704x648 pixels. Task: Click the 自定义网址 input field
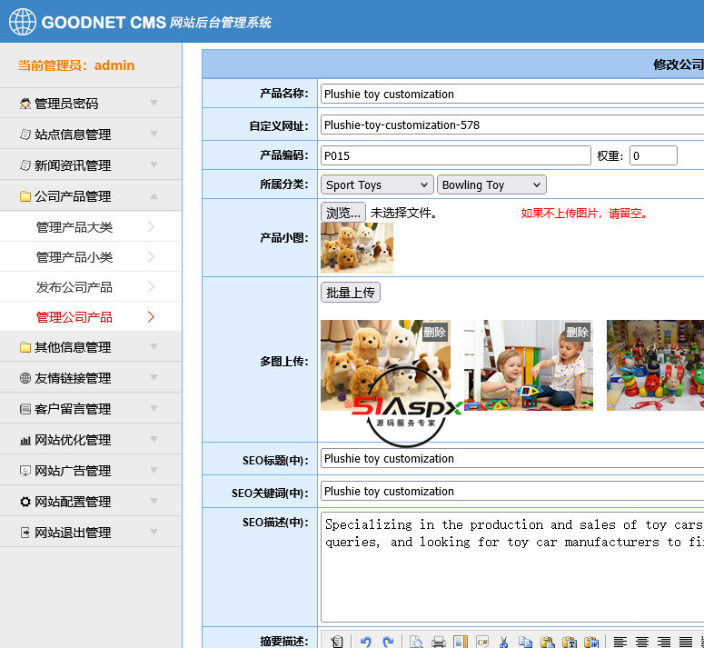[512, 125]
